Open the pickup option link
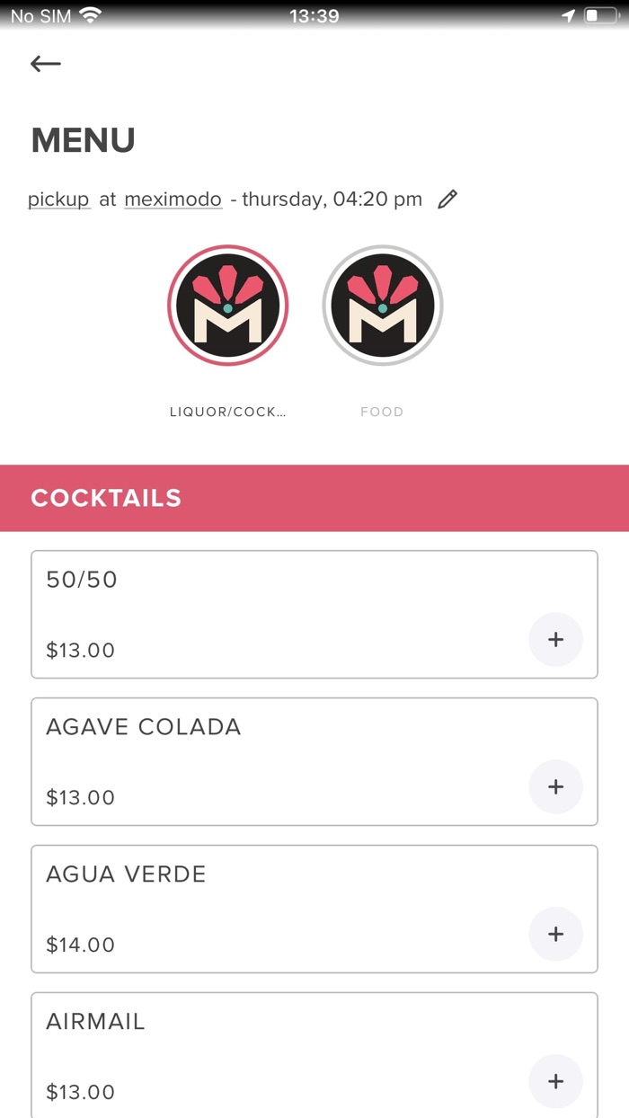The image size is (629, 1118). 58,200
